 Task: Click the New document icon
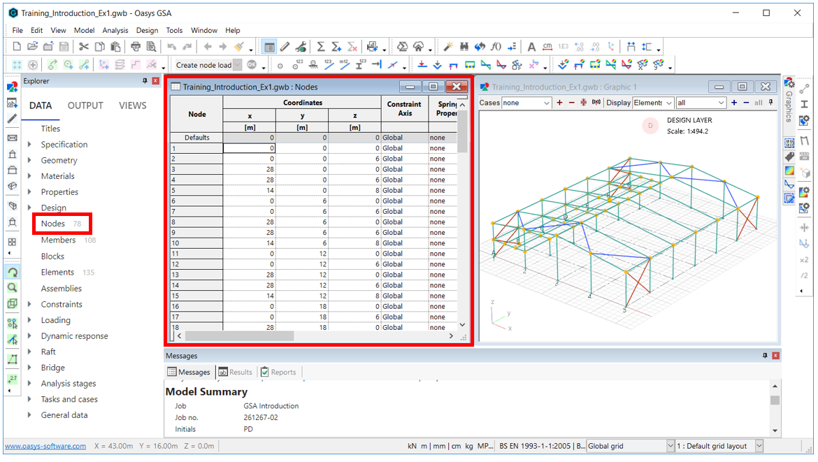point(16,46)
